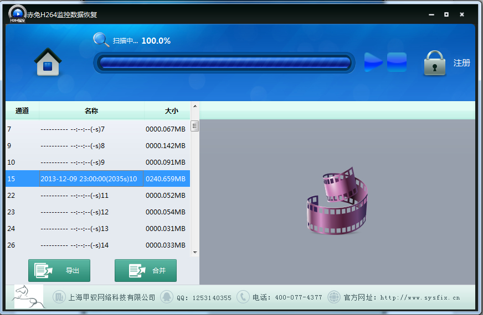
Task: Click the 合并 merge button
Action: tap(146, 270)
